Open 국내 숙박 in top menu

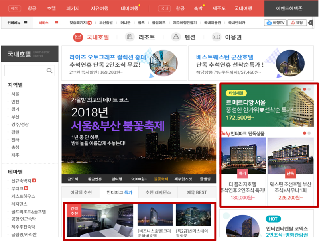pos(198,8)
